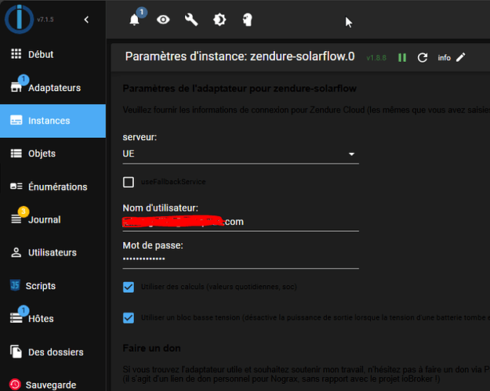
Task: Click the notifications bell icon
Action: (134, 20)
